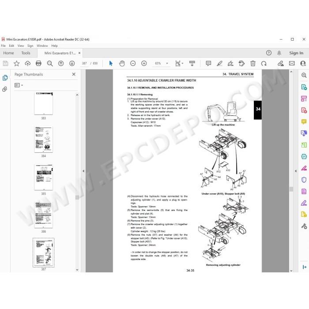Open the Comment tool in the right pane

pyautogui.click(x=304, y=121)
